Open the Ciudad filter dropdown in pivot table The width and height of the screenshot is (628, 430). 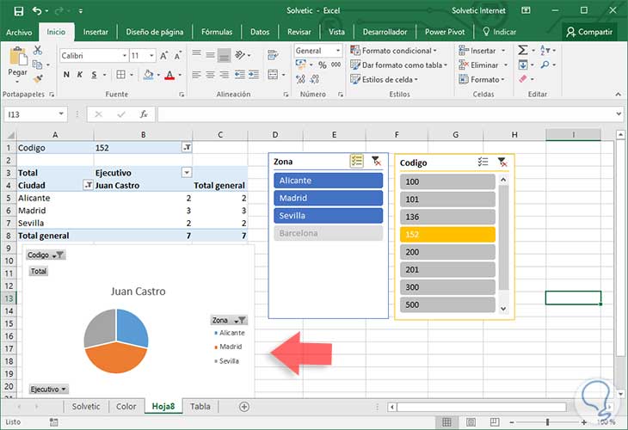pyautogui.click(x=87, y=185)
